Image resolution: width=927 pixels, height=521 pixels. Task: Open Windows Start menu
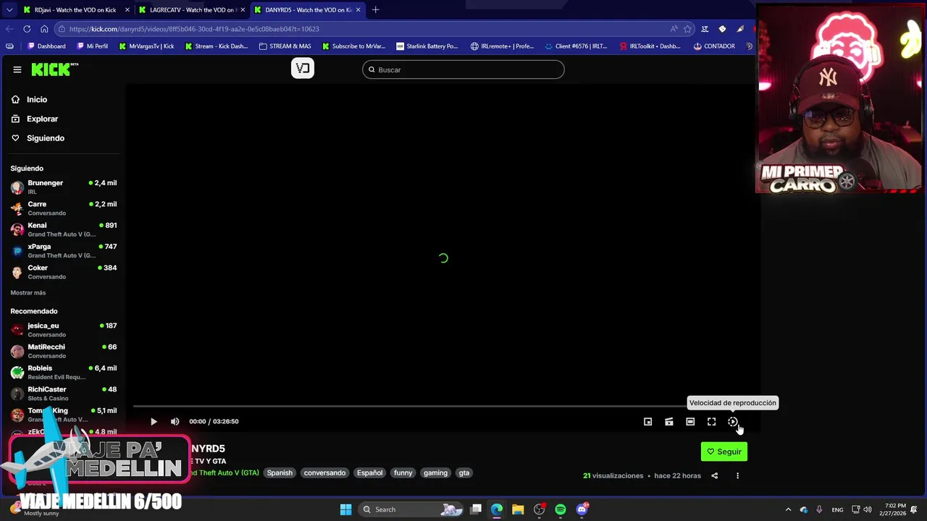click(345, 509)
